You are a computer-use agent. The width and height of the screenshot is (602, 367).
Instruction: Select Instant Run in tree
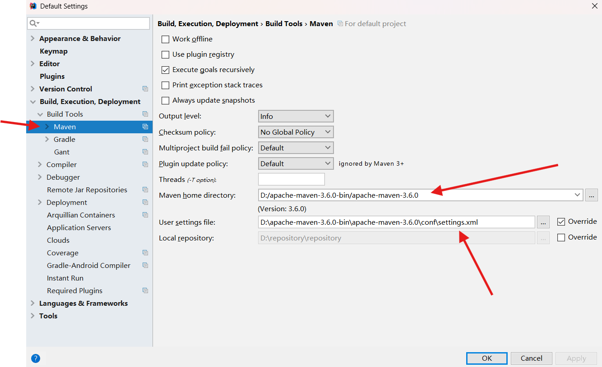tap(65, 278)
